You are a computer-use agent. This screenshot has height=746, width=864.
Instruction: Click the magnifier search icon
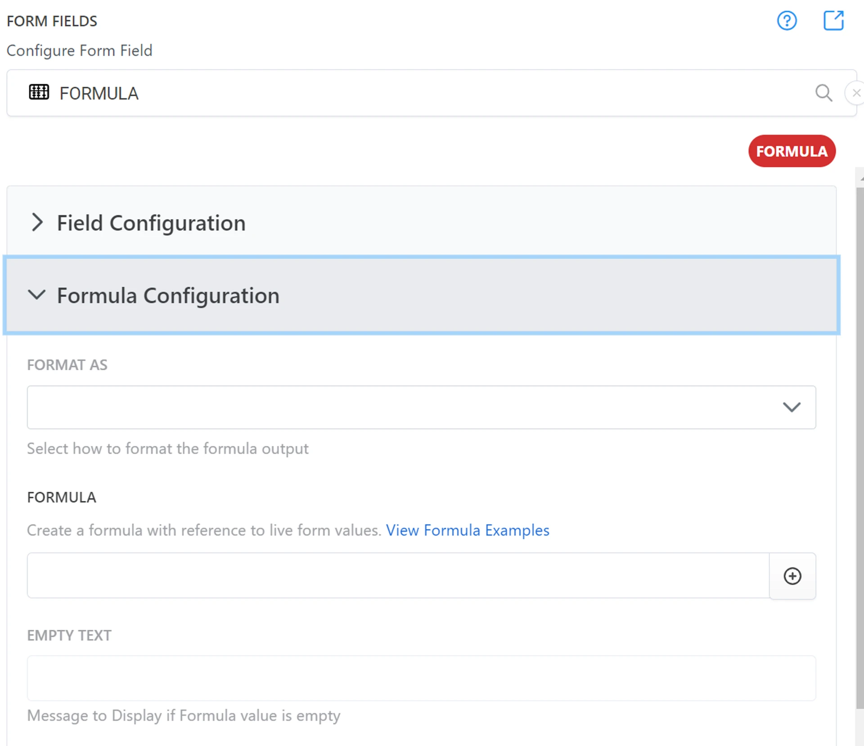(823, 93)
